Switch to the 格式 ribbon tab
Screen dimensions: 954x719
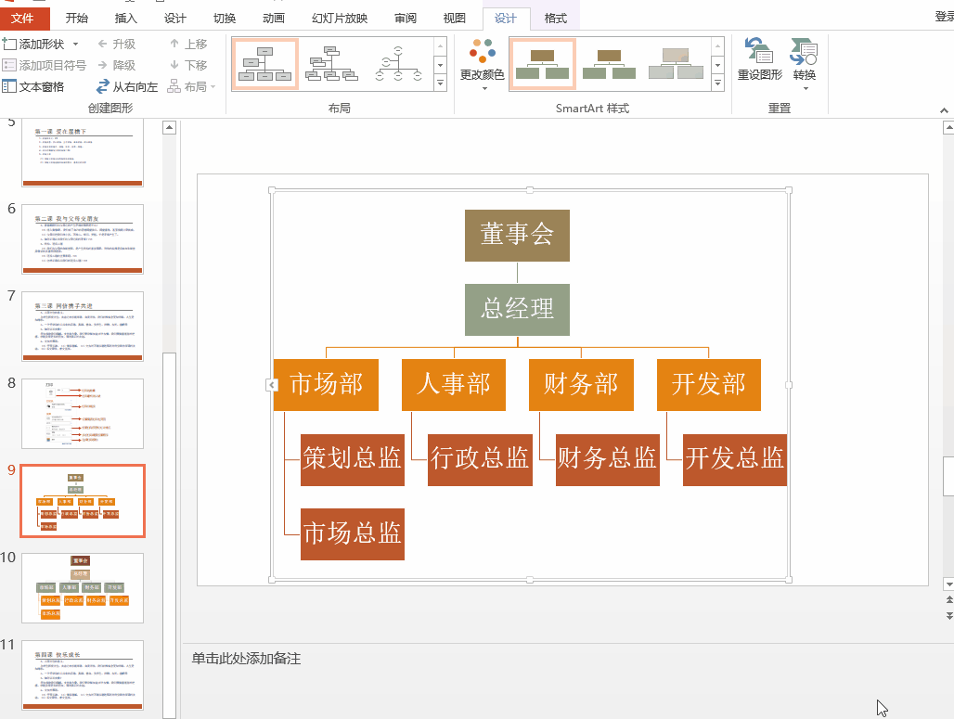tap(555, 18)
